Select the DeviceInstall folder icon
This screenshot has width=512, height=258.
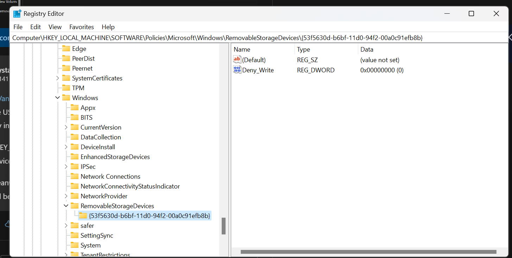[75, 147]
